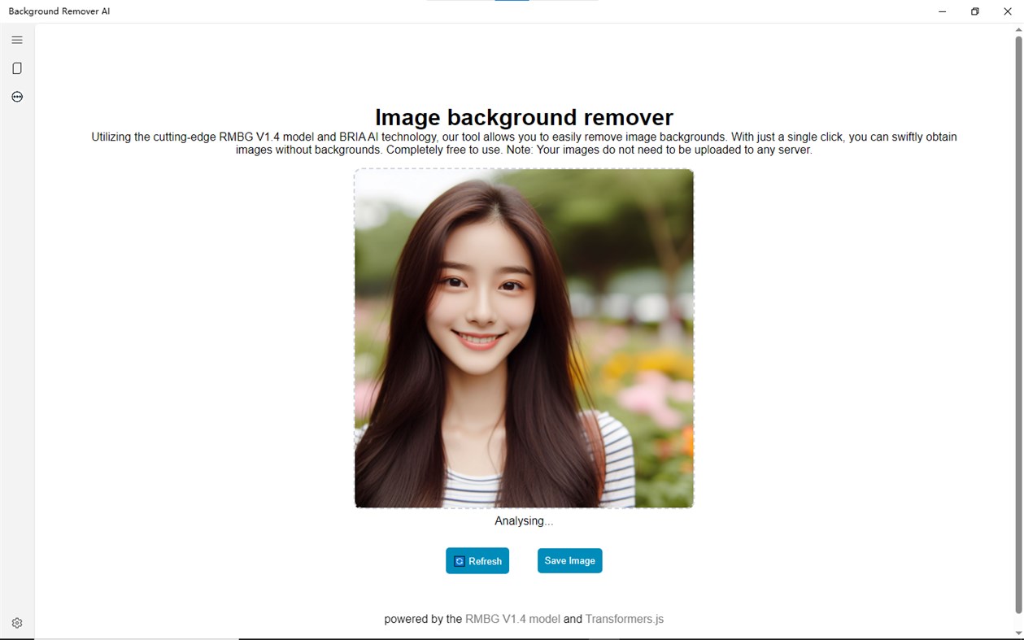This screenshot has width=1024, height=640.
Task: Click the powered by footer text
Action: click(421, 619)
